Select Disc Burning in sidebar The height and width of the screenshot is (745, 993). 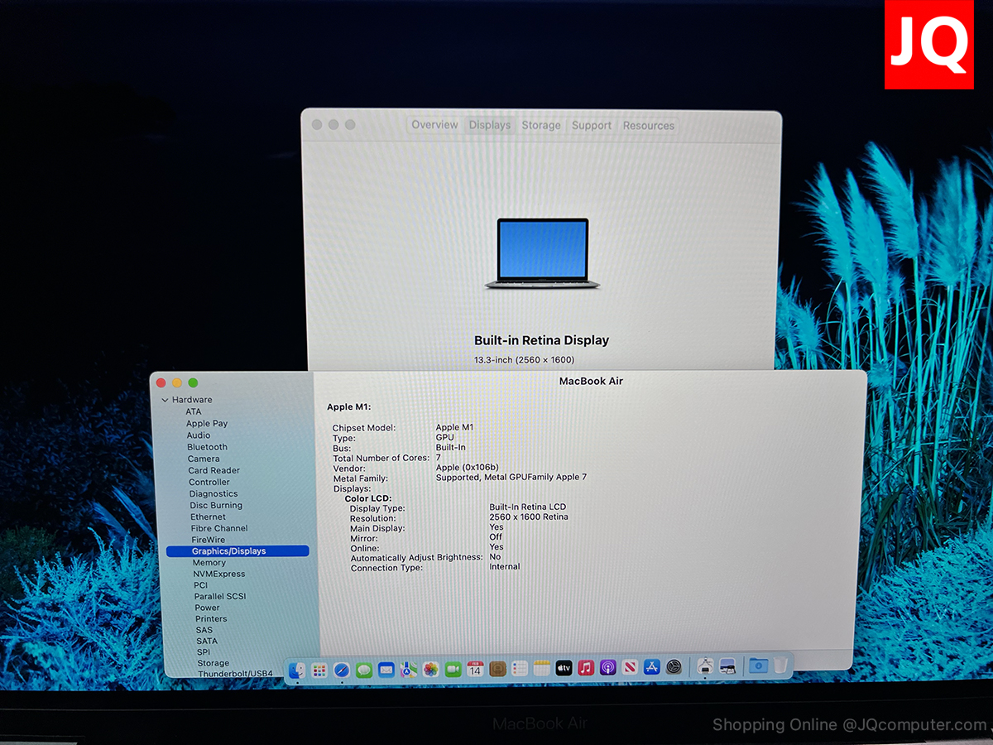[216, 505]
